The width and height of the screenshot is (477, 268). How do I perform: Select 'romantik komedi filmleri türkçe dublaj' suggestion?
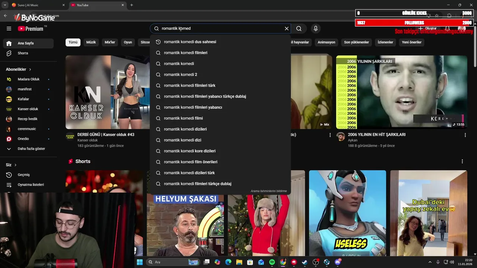(x=220, y=184)
